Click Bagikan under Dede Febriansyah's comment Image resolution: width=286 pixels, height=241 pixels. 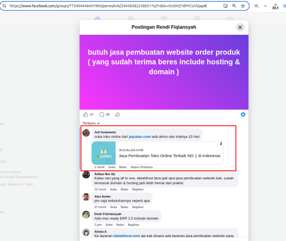(x=133, y=224)
